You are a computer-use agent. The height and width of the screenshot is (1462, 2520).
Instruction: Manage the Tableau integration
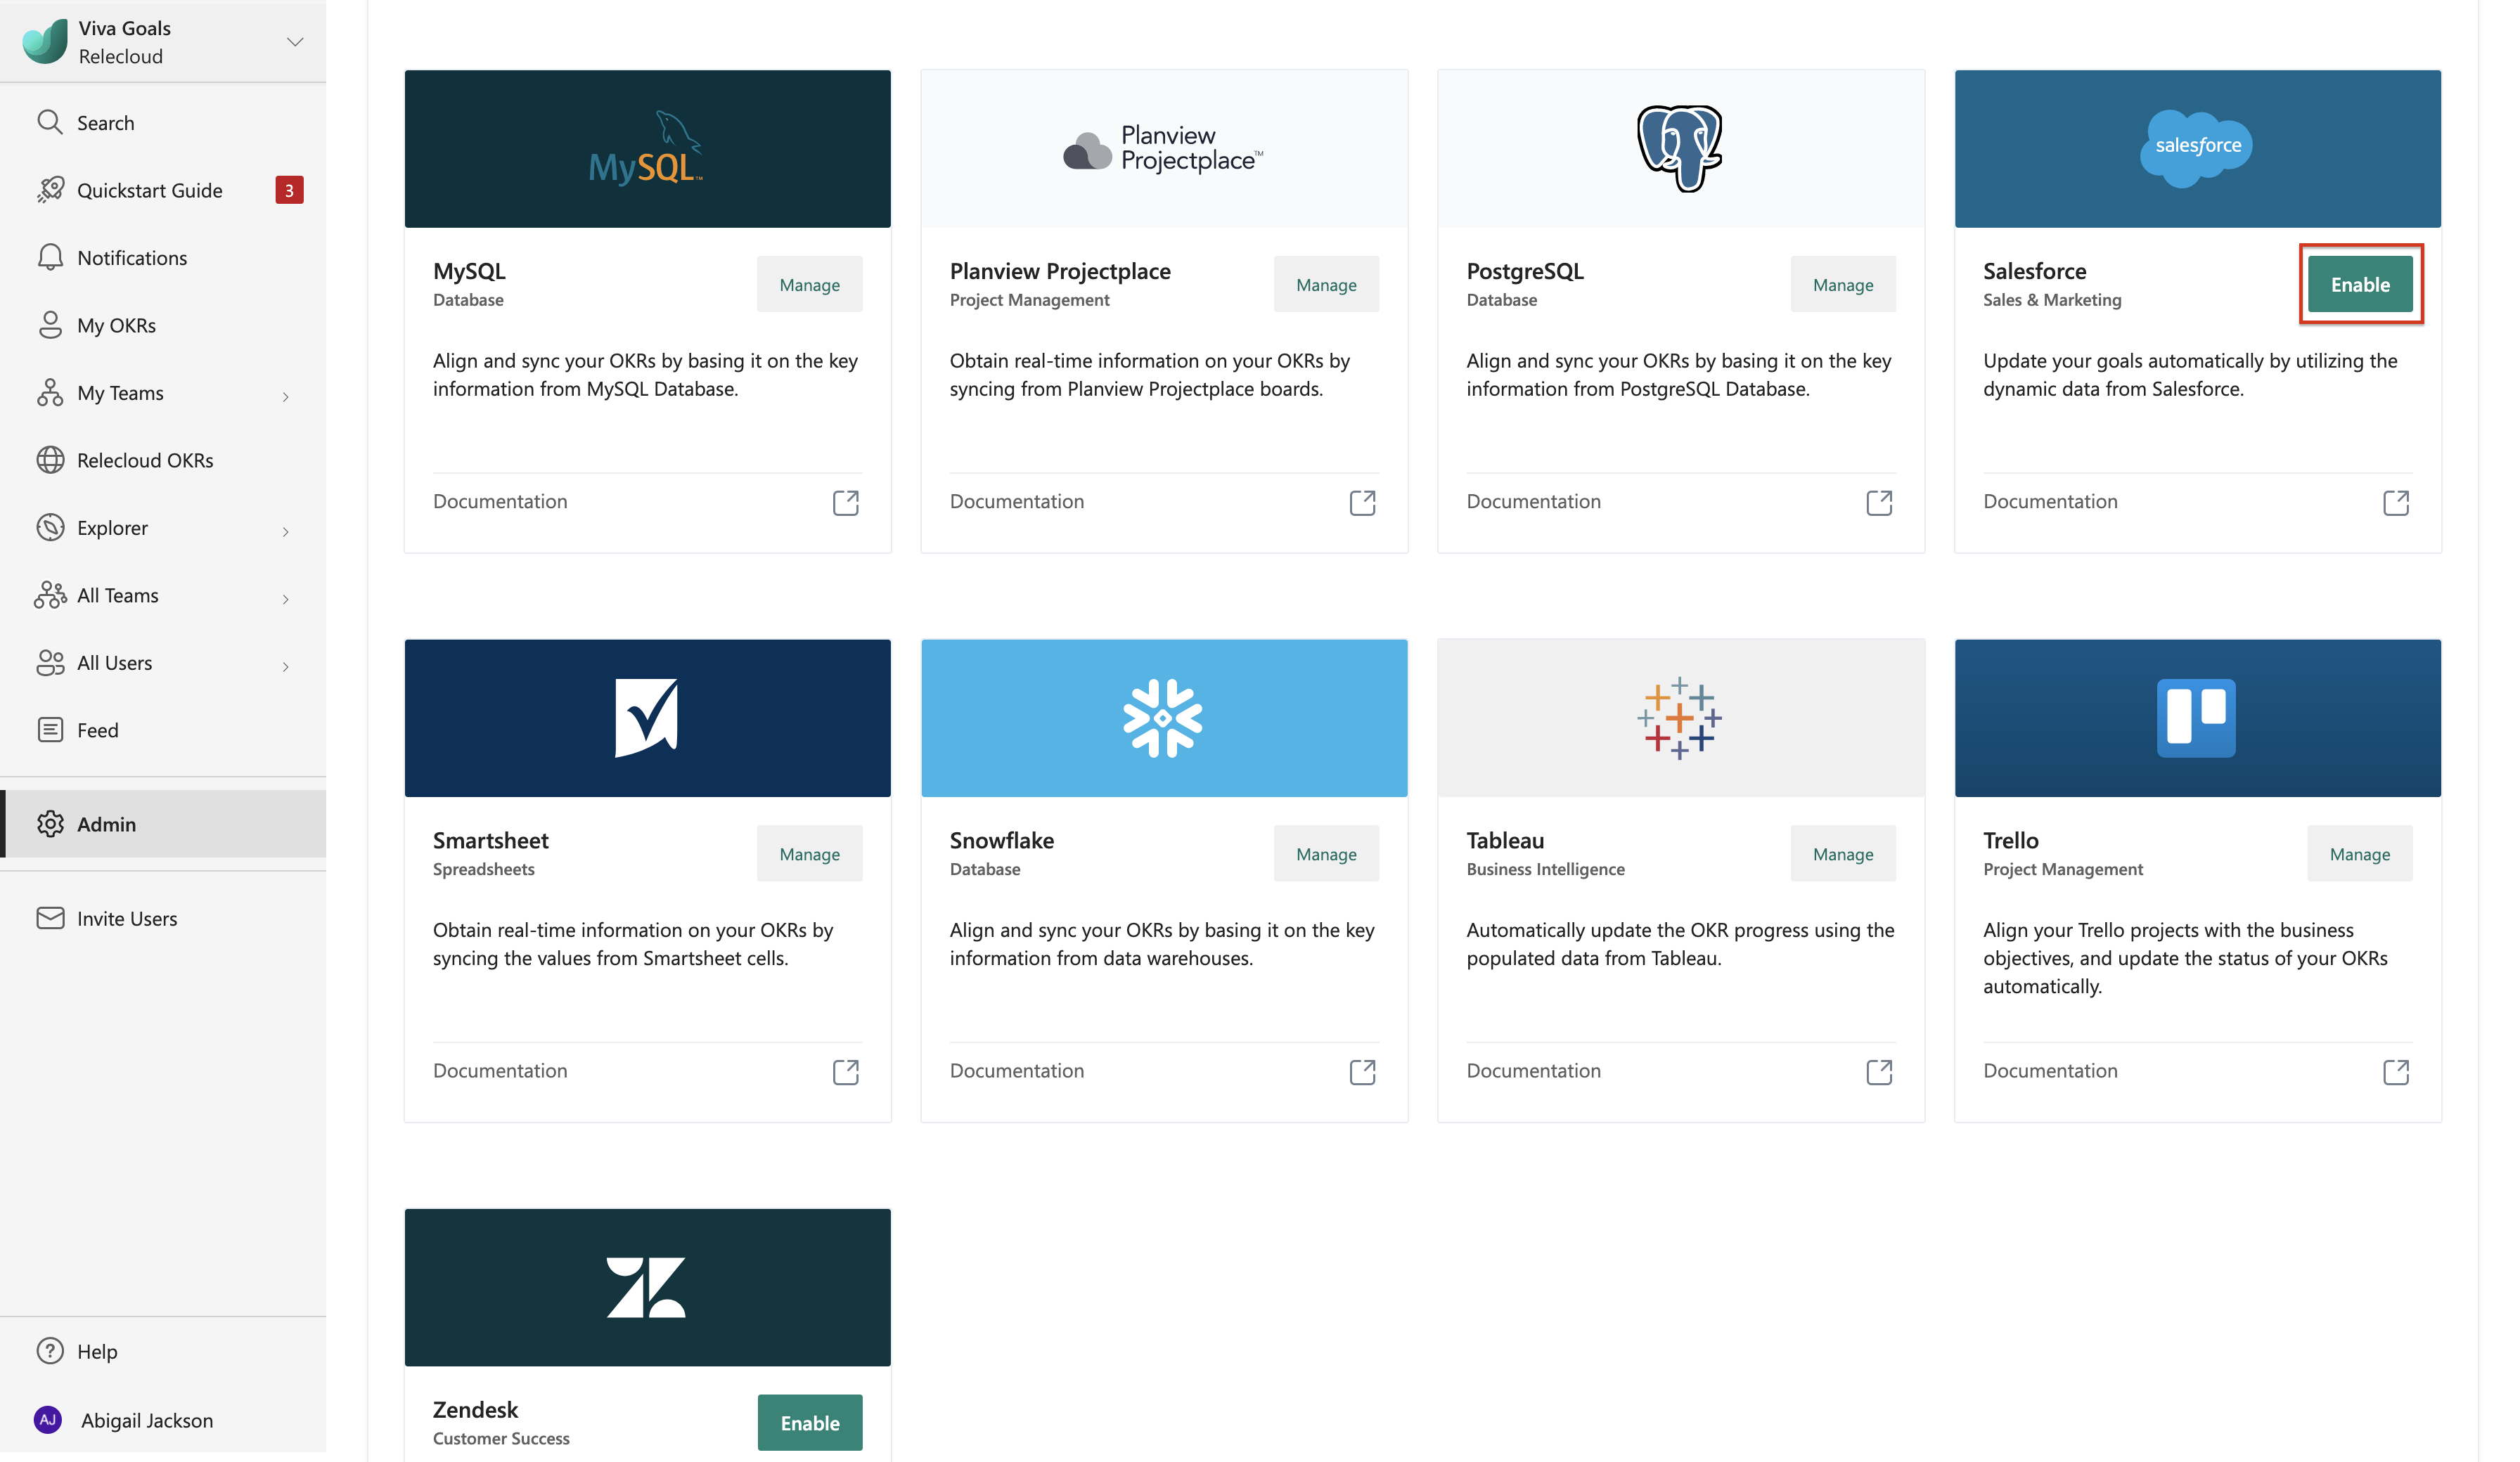coord(1843,854)
